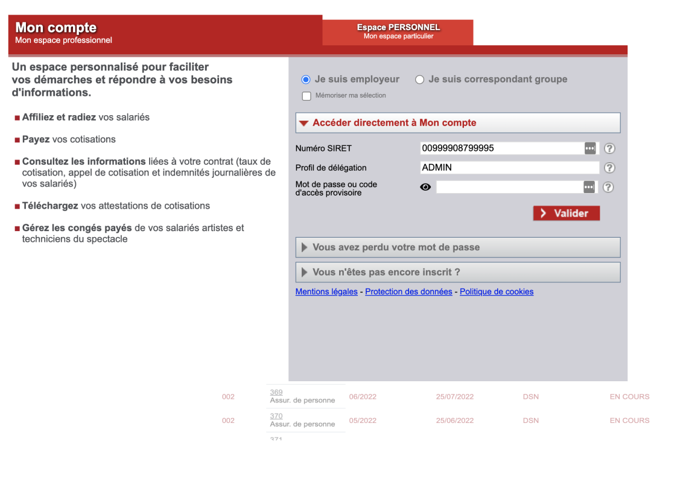The image size is (683, 485).
Task: Open the virtual keyboard for the password field
Action: point(589,187)
